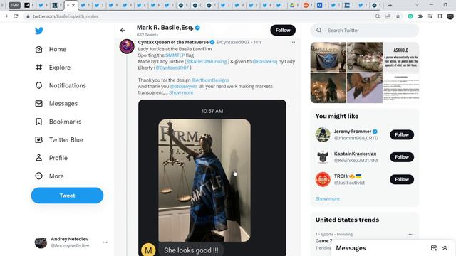Viewport: 456px width, 256px height.
Task: Open browser side panel icon
Action: (440, 16)
